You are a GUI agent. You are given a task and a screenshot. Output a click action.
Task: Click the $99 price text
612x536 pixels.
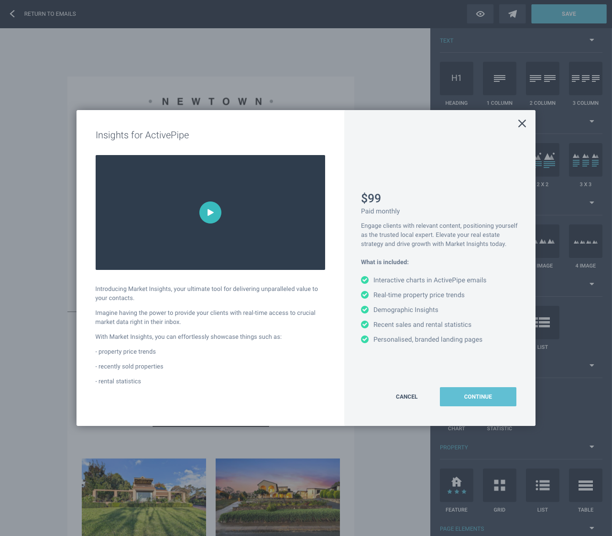tap(371, 198)
